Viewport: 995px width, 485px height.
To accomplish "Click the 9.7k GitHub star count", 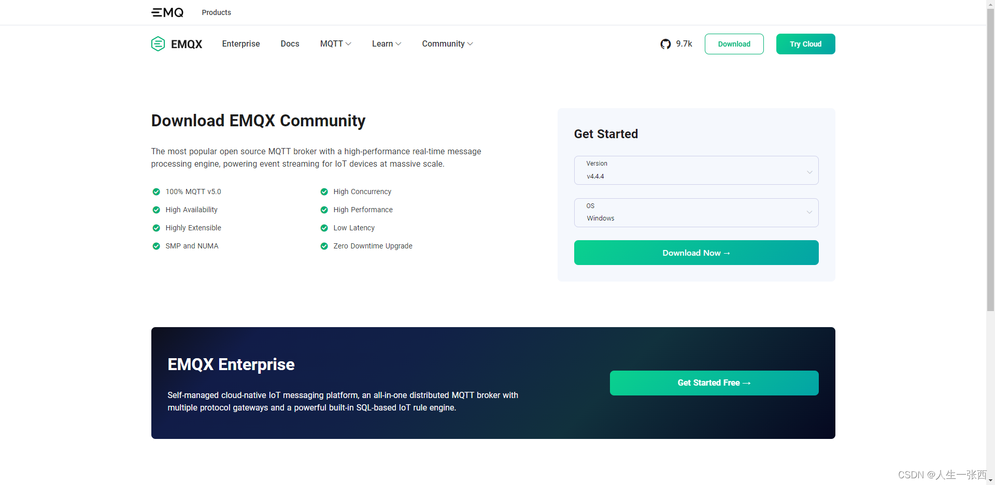I will click(x=684, y=44).
